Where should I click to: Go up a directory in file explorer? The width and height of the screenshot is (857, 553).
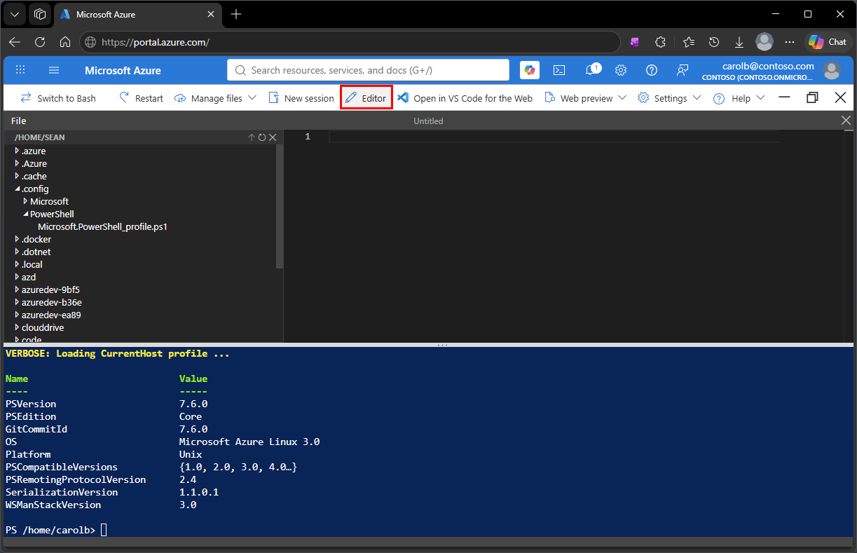[x=252, y=137]
